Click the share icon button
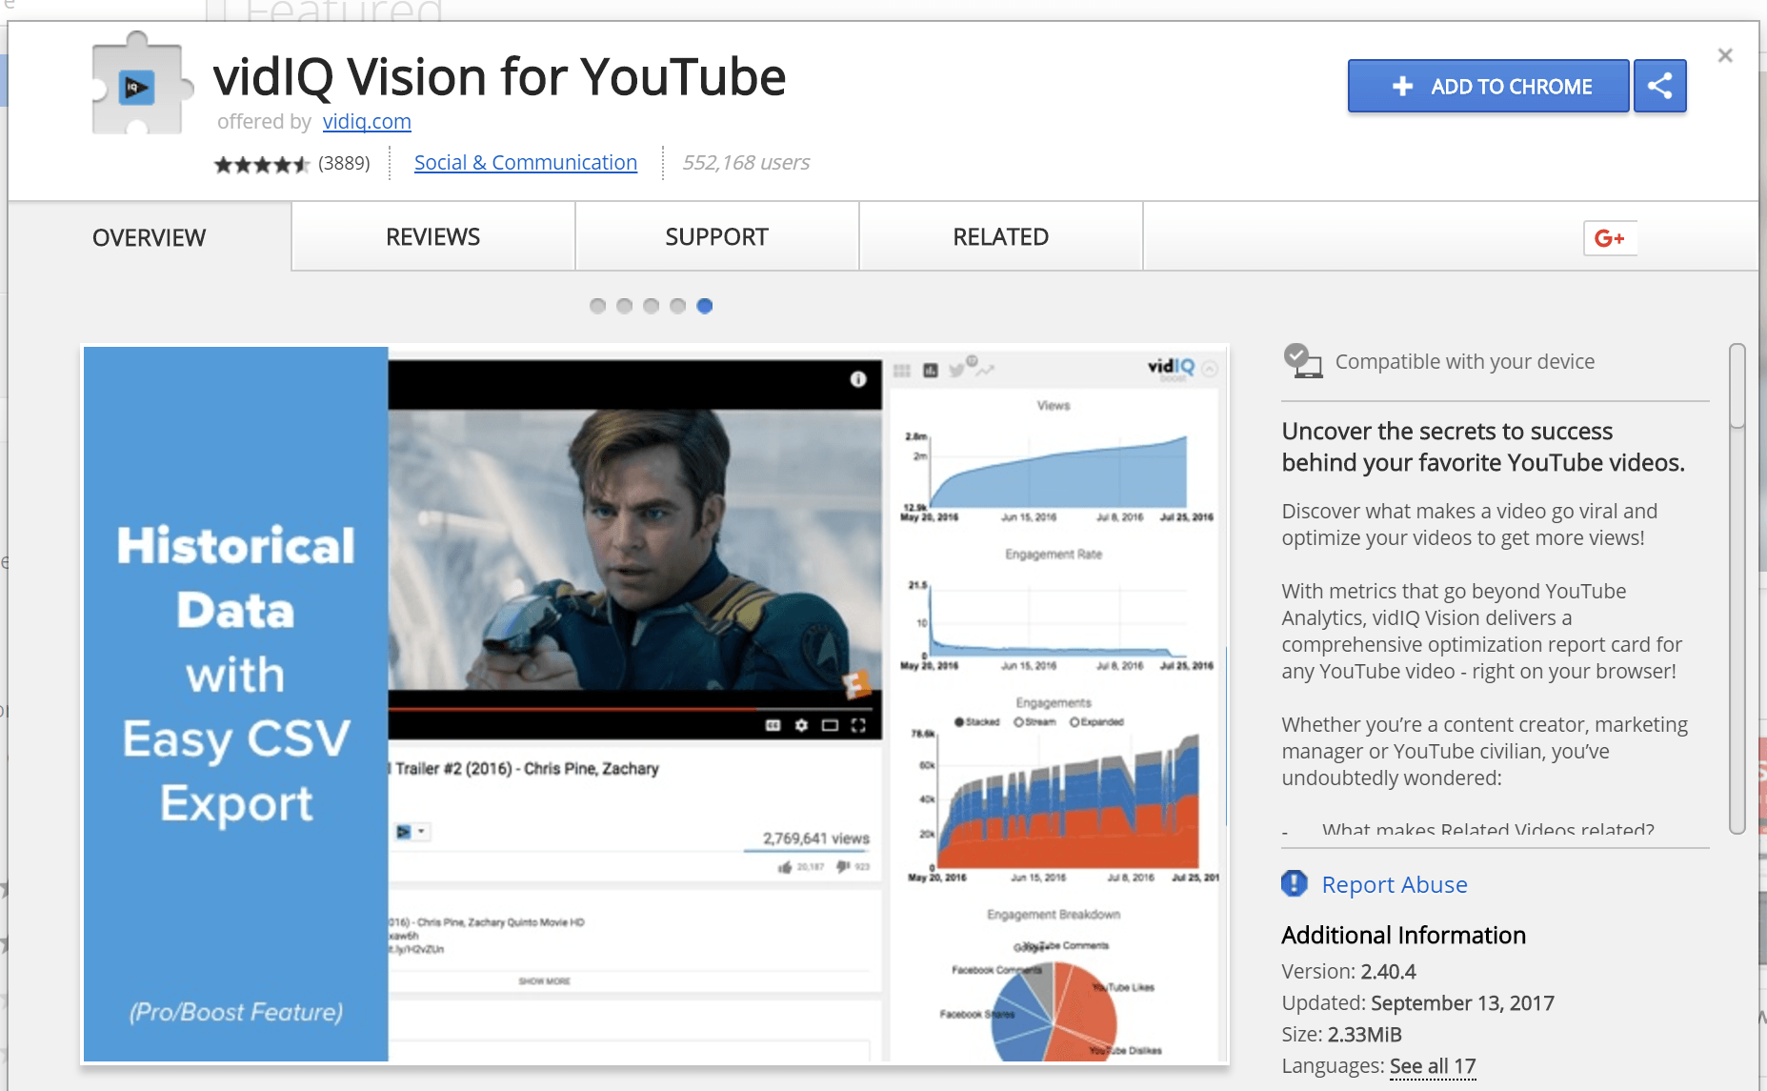The width and height of the screenshot is (1767, 1091). [1659, 86]
